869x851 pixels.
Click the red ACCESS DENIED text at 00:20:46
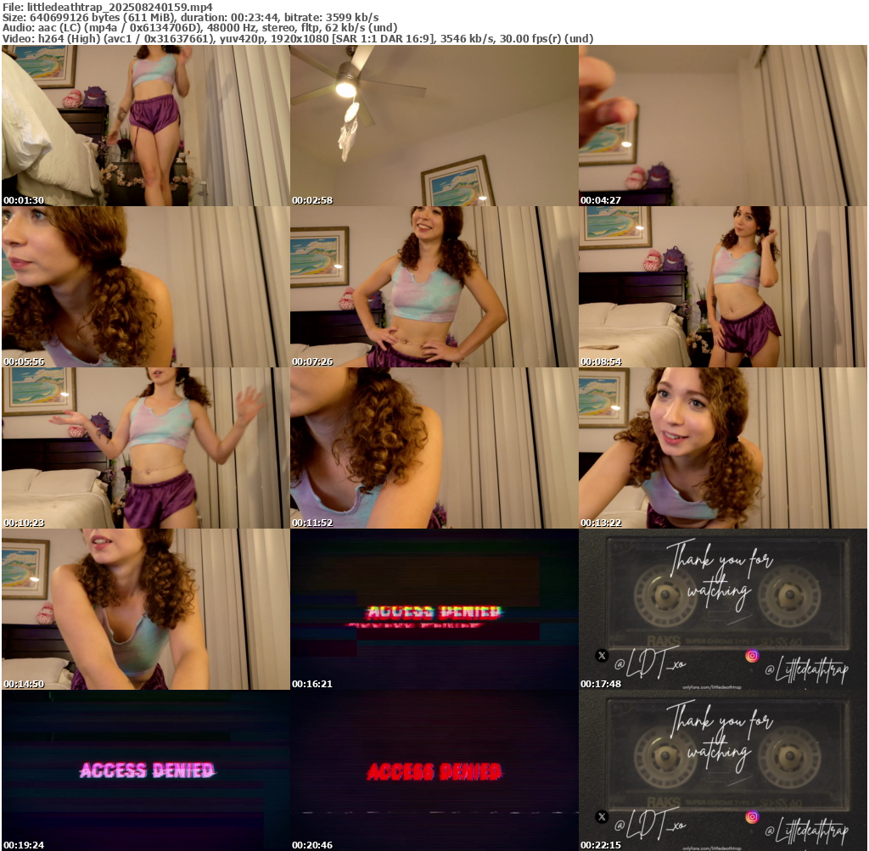434,771
